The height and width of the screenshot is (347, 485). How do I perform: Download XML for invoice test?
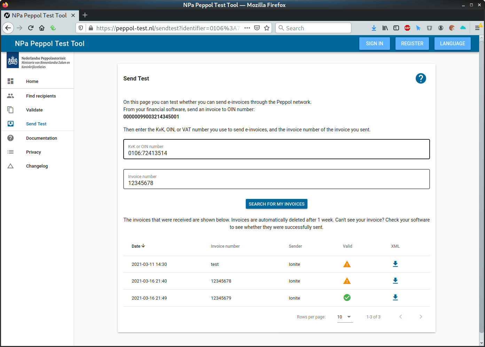[395, 264]
